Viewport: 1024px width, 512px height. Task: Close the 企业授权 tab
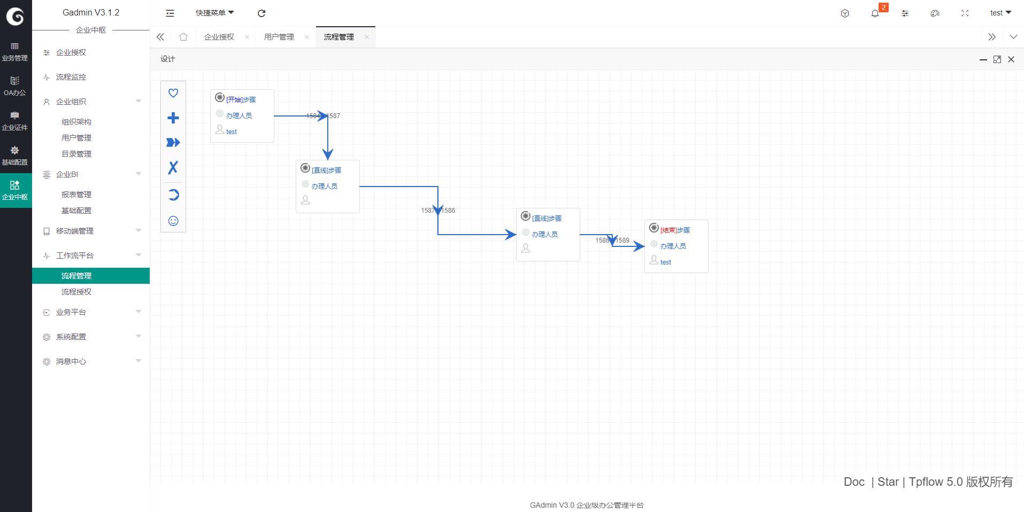click(x=247, y=37)
